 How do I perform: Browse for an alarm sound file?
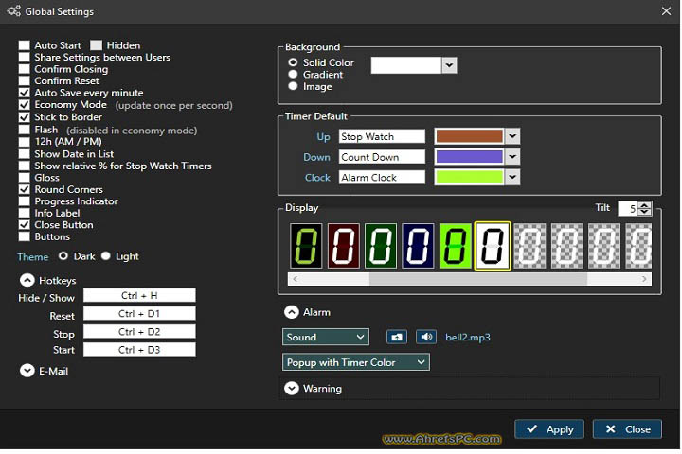coord(397,337)
